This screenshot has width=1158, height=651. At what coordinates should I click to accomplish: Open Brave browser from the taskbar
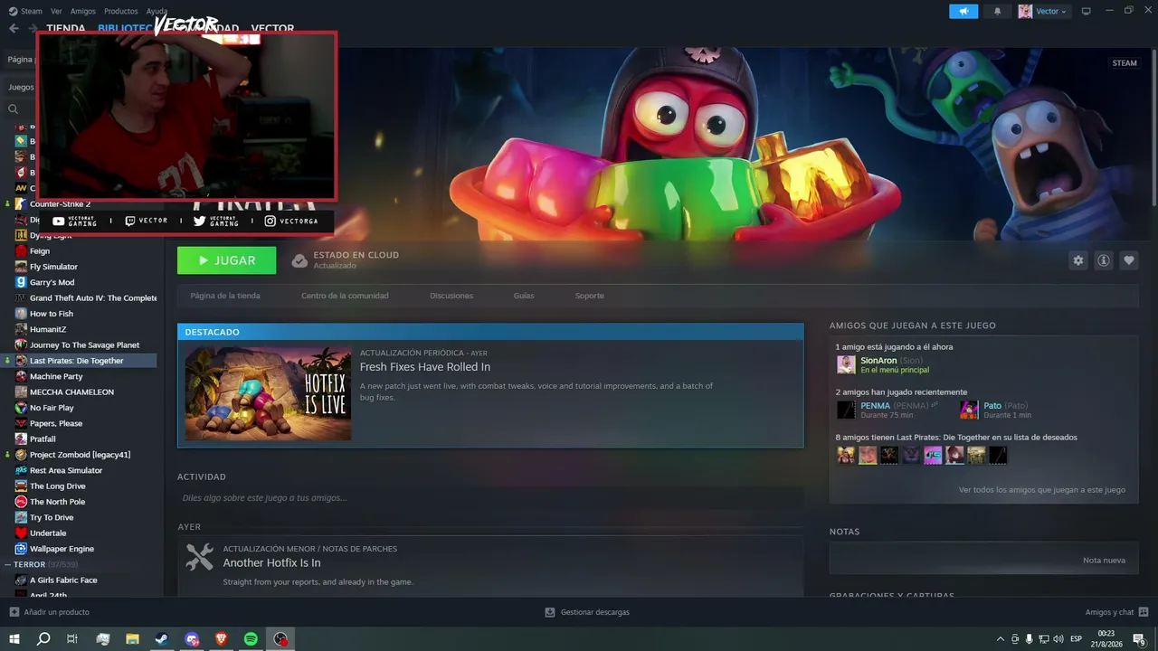222,639
